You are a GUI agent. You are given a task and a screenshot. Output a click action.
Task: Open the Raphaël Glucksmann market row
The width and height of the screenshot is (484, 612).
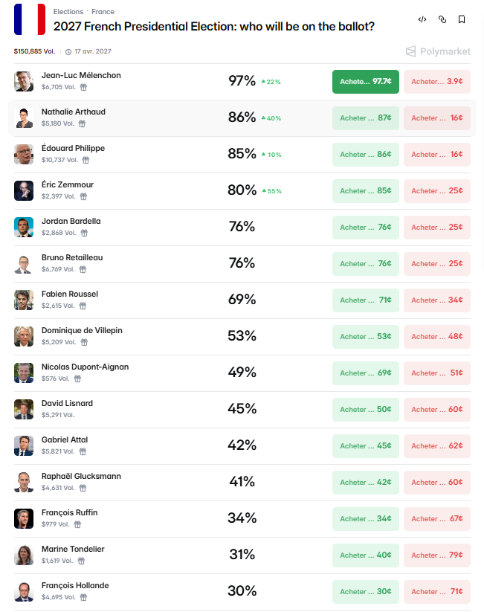coord(242,483)
